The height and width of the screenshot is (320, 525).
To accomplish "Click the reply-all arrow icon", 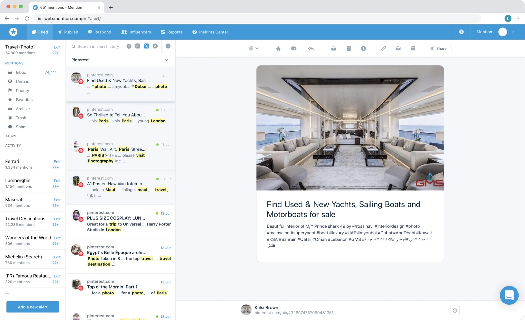I will [x=311, y=49].
